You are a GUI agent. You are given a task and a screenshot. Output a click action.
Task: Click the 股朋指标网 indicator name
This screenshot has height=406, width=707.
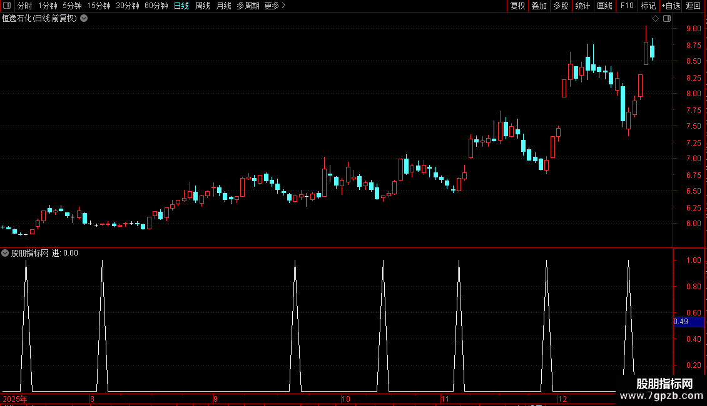tap(30, 253)
